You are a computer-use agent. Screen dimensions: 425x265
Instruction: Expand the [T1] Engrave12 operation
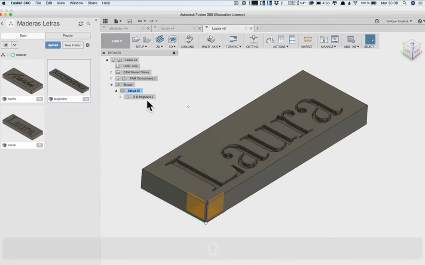[120, 96]
